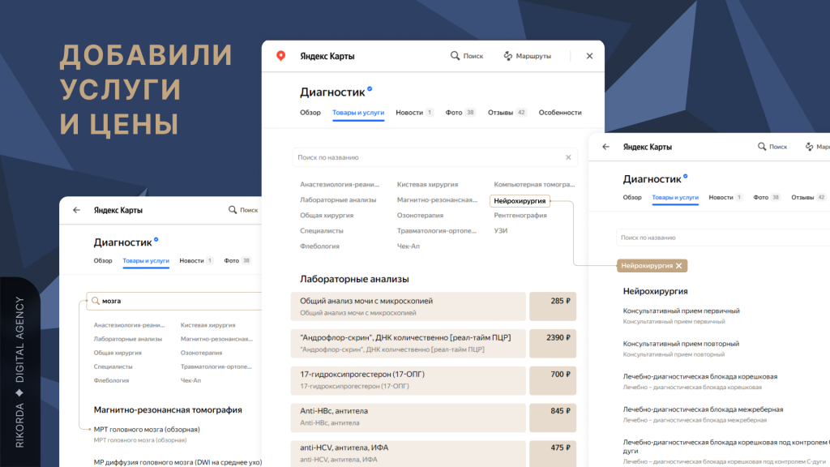
Task: Open anti-HCV, антитела, ИФА service row
Action: 409,452
